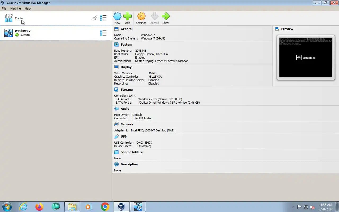Open the Storage settings header link
The width and height of the screenshot is (339, 212).
[127, 90]
